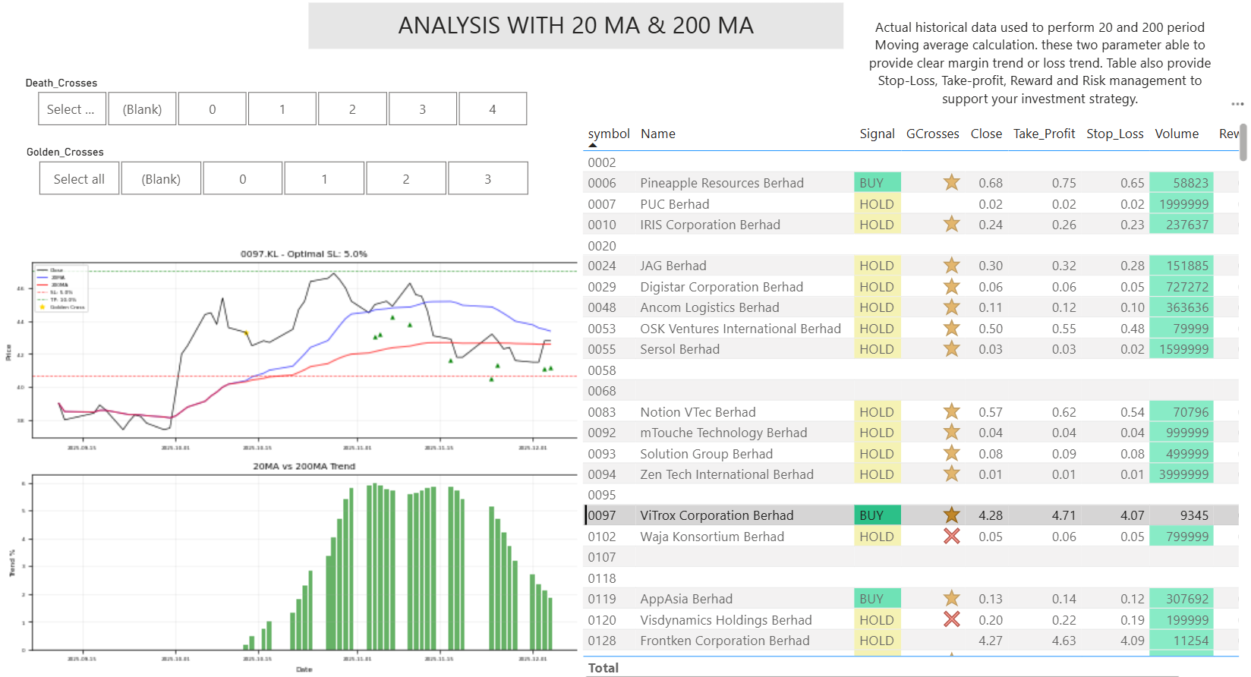Click the 'ANALYSIS WITH 20 MA & 200 MA' title

click(x=575, y=26)
